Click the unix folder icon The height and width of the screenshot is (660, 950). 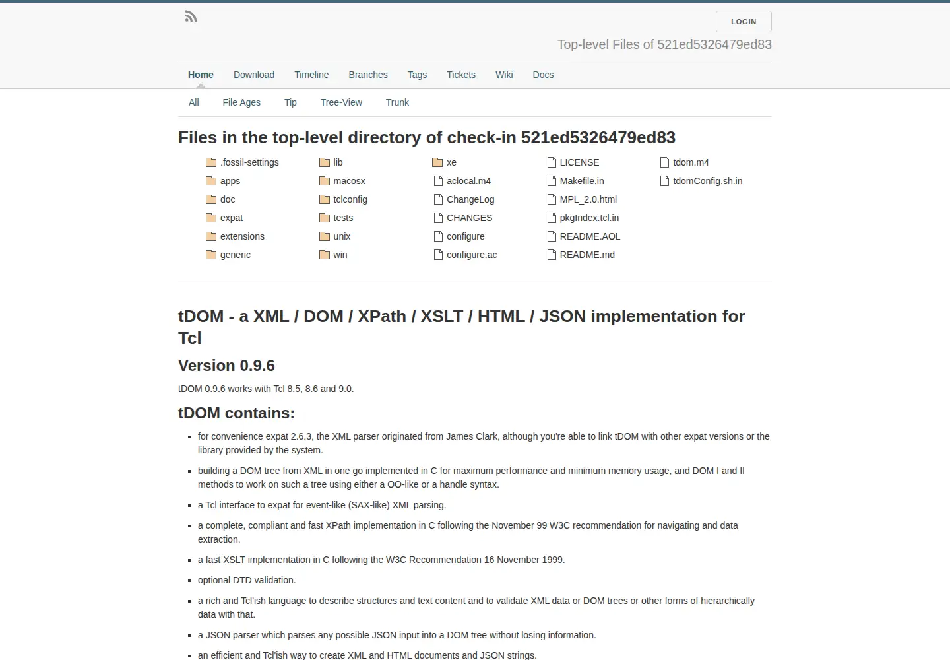click(325, 236)
